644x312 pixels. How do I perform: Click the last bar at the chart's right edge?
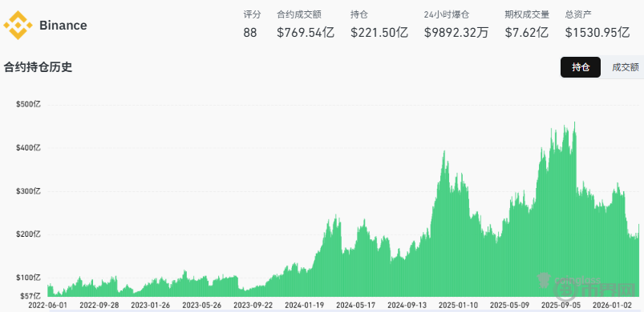(638, 261)
